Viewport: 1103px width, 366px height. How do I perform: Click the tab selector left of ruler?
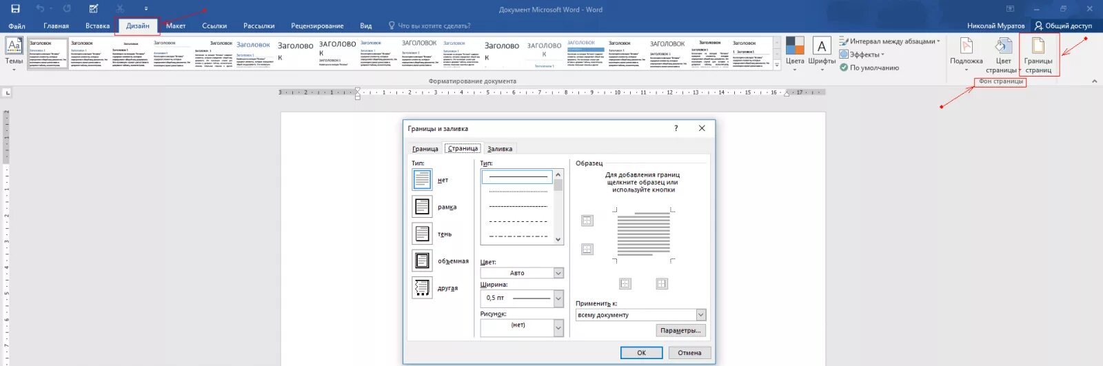8,92
